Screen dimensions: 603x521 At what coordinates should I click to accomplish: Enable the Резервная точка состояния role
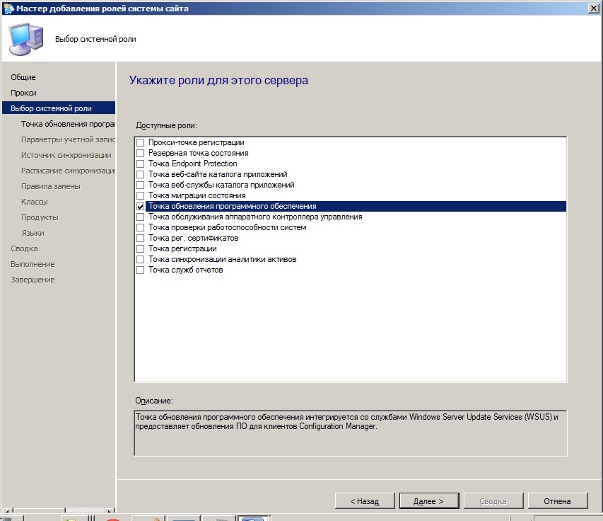141,154
